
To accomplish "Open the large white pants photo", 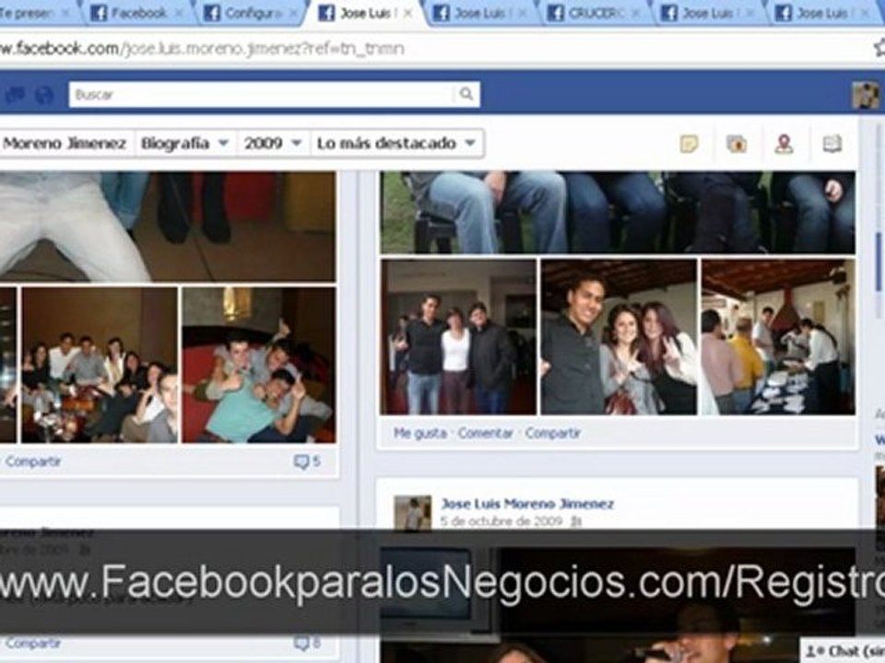I will (168, 227).
